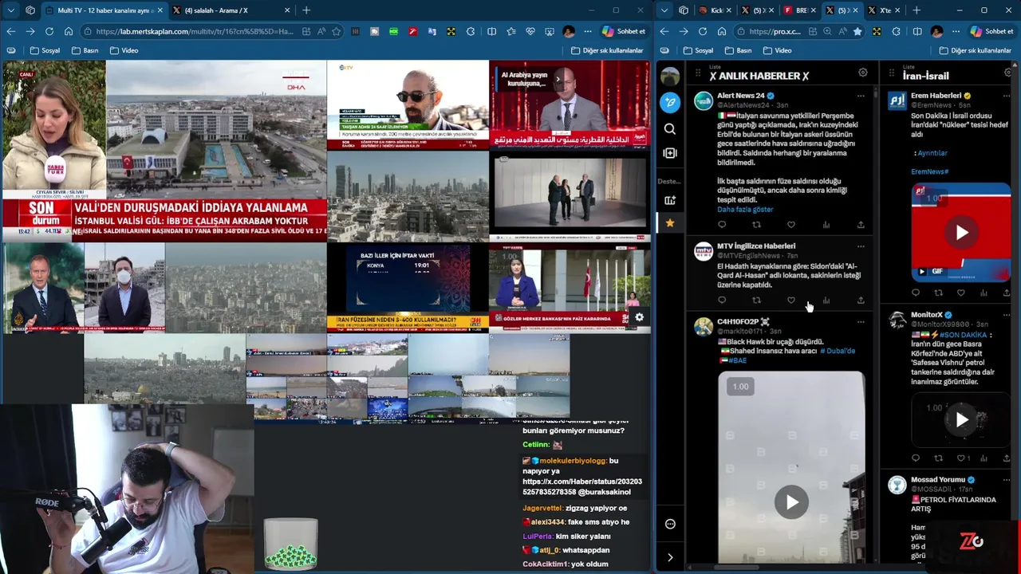Open 'Sosyal' bookmarks folder in left browser
This screenshot has height=574, width=1021.
click(x=45, y=50)
